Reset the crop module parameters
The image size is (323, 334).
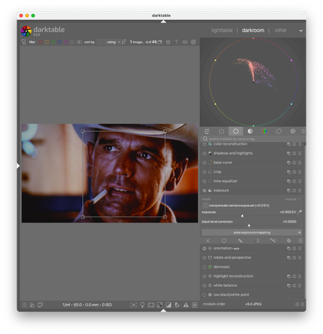click(294, 172)
